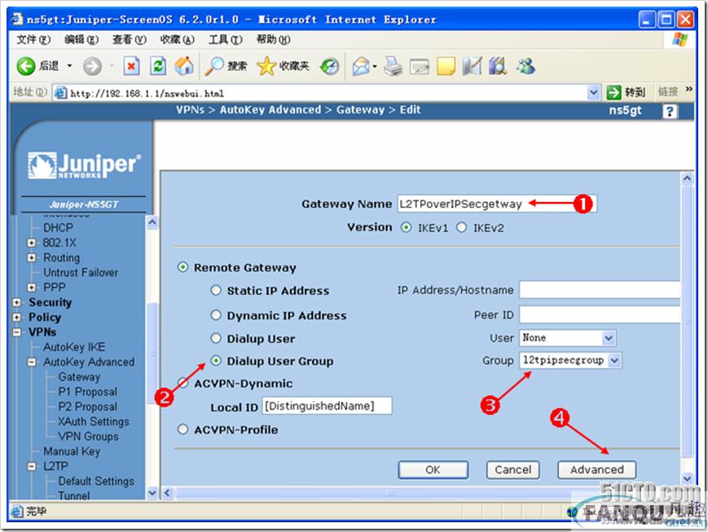Image resolution: width=708 pixels, height=532 pixels.
Task: Select the Remote Gateway radio button
Action: (x=182, y=267)
